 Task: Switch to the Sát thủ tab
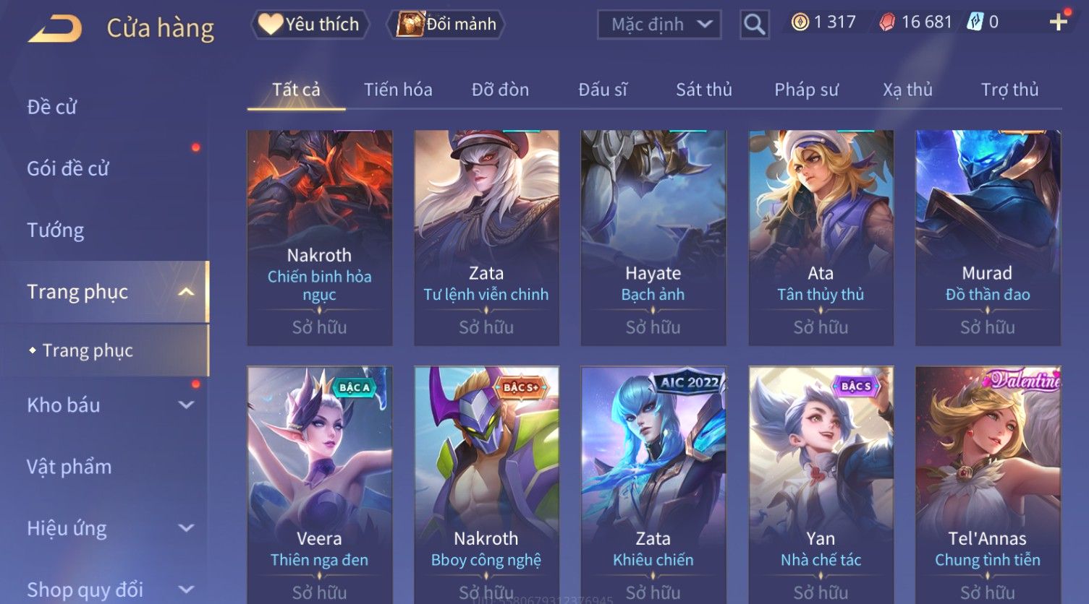704,90
